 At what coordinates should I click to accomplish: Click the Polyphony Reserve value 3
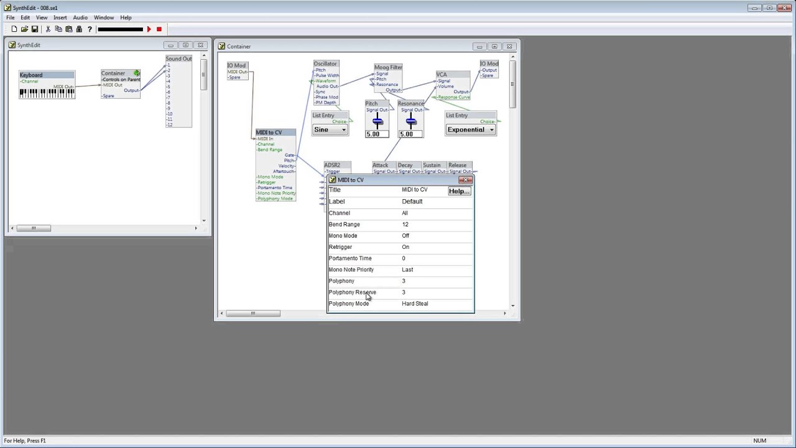point(404,292)
